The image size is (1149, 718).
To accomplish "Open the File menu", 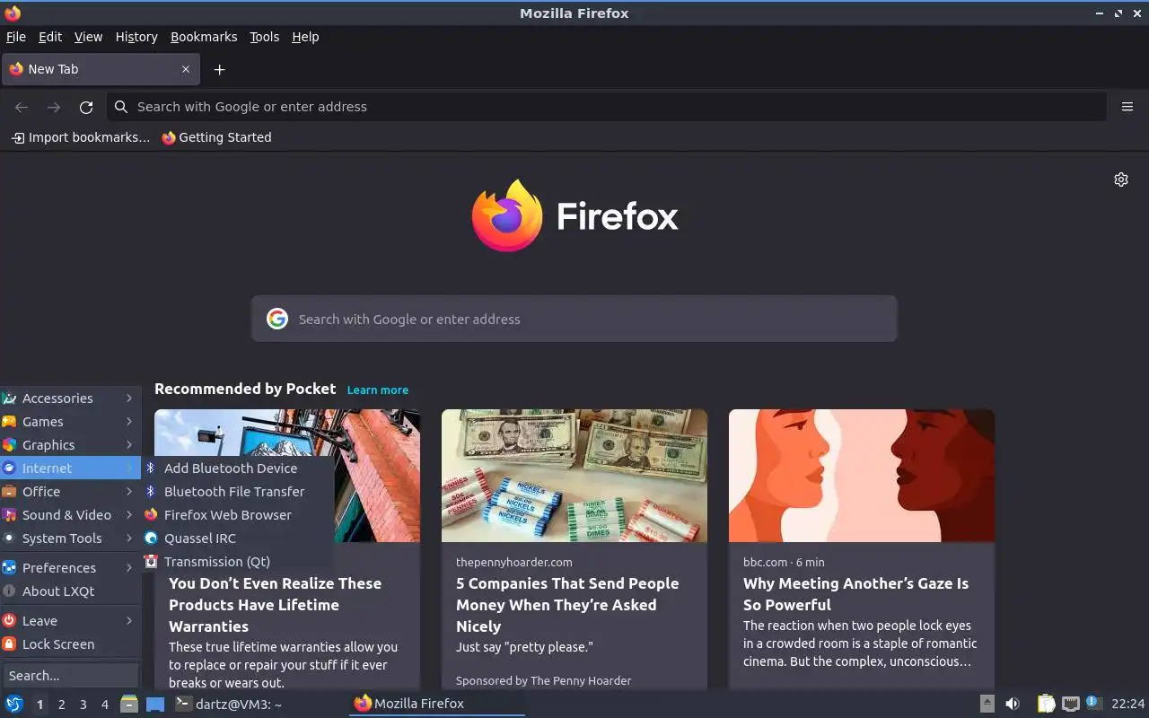I will (x=16, y=37).
